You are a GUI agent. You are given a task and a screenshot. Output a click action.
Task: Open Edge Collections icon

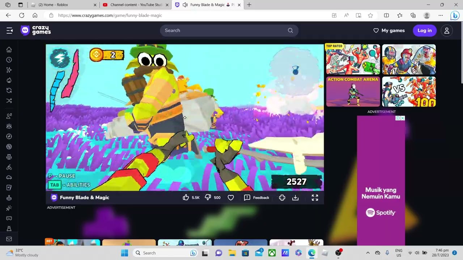(x=413, y=16)
